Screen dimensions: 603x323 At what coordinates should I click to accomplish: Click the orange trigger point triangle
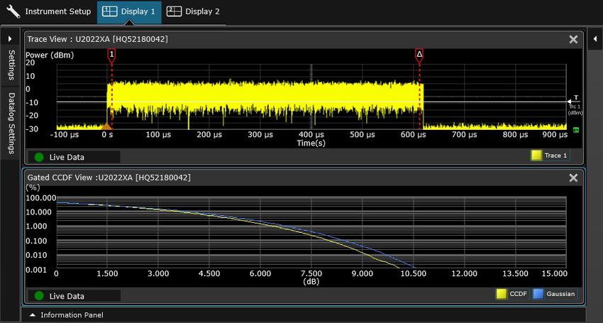[106, 126]
